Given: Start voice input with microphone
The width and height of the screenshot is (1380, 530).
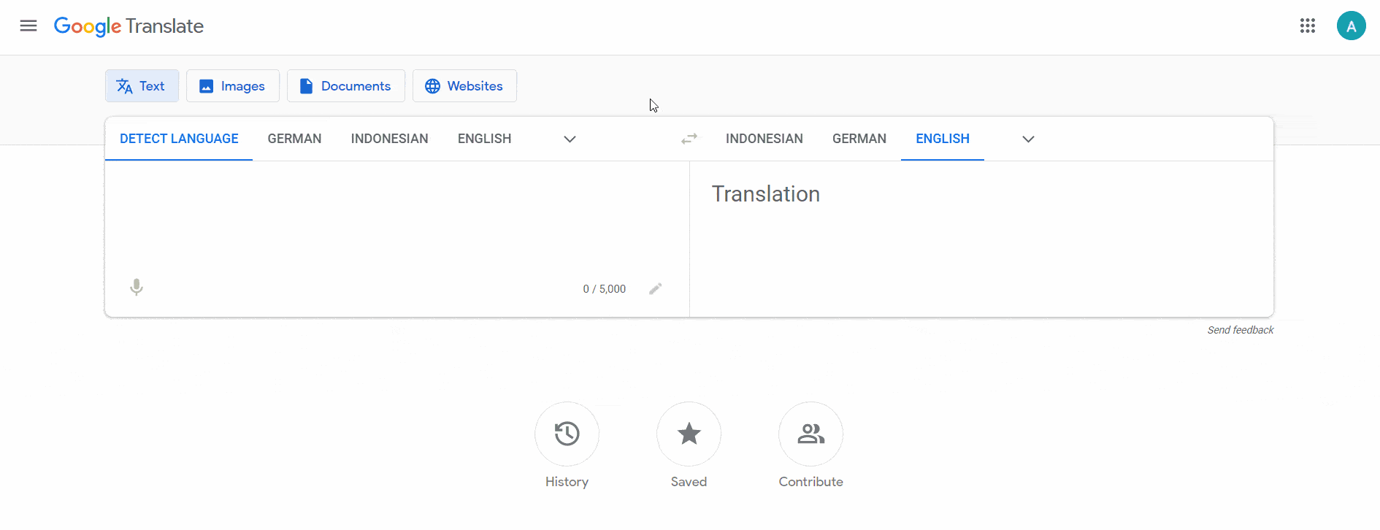Looking at the screenshot, I should point(137,288).
